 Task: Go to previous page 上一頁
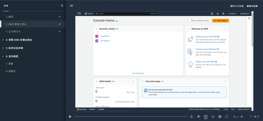[238, 117]
